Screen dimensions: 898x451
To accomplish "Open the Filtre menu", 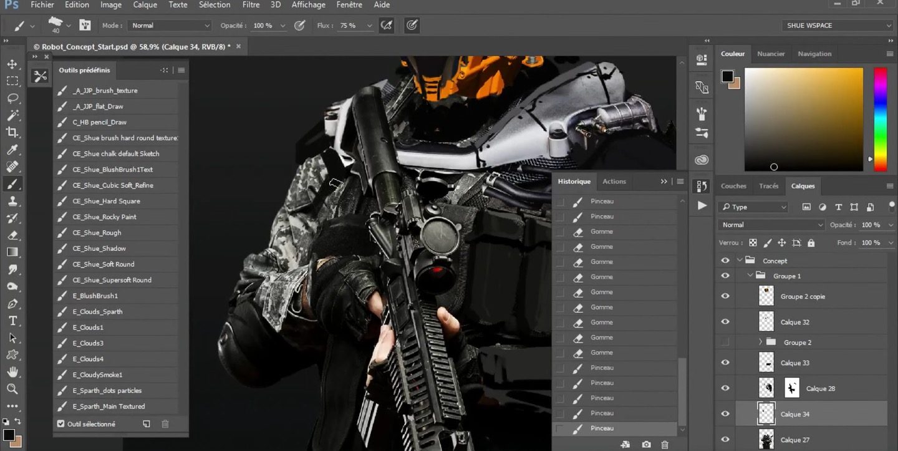I will tap(251, 5).
